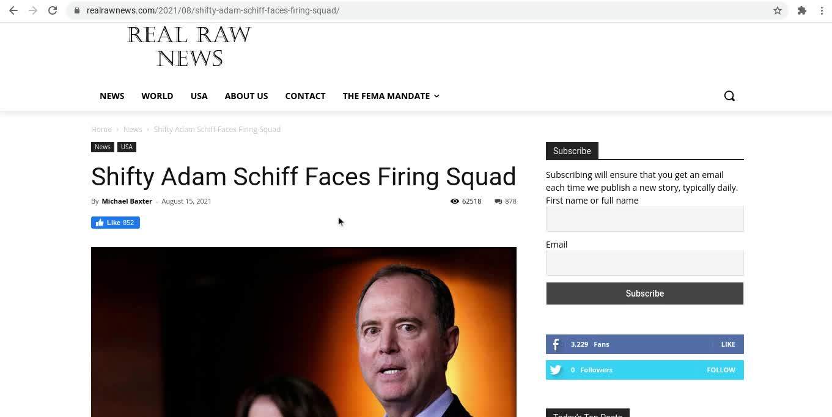Click the Facebook fans icon
Image resolution: width=832 pixels, height=417 pixels.
click(x=556, y=344)
